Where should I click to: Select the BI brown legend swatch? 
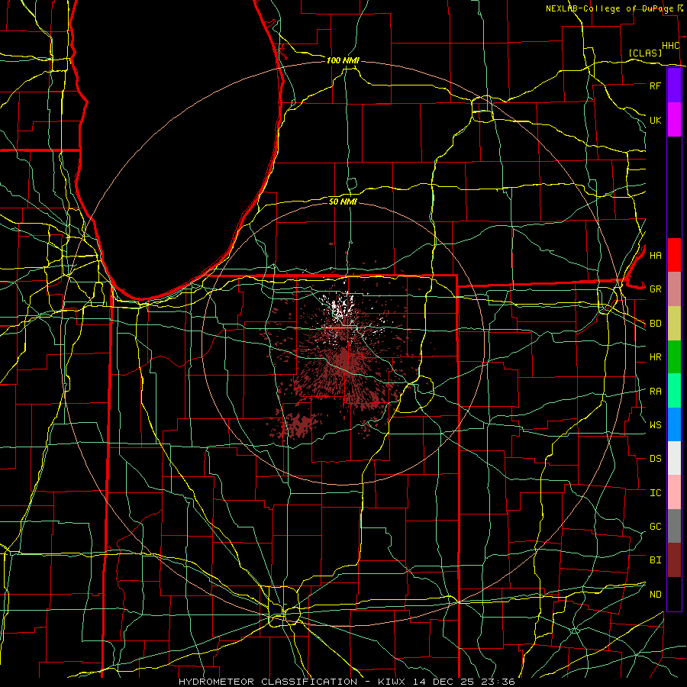[x=674, y=560]
